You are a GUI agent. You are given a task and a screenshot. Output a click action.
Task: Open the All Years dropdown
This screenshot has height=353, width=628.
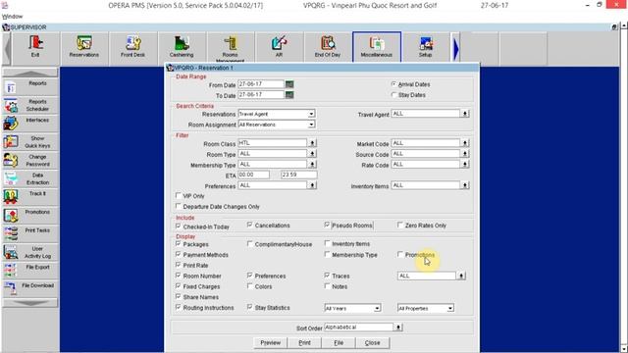pos(377,308)
